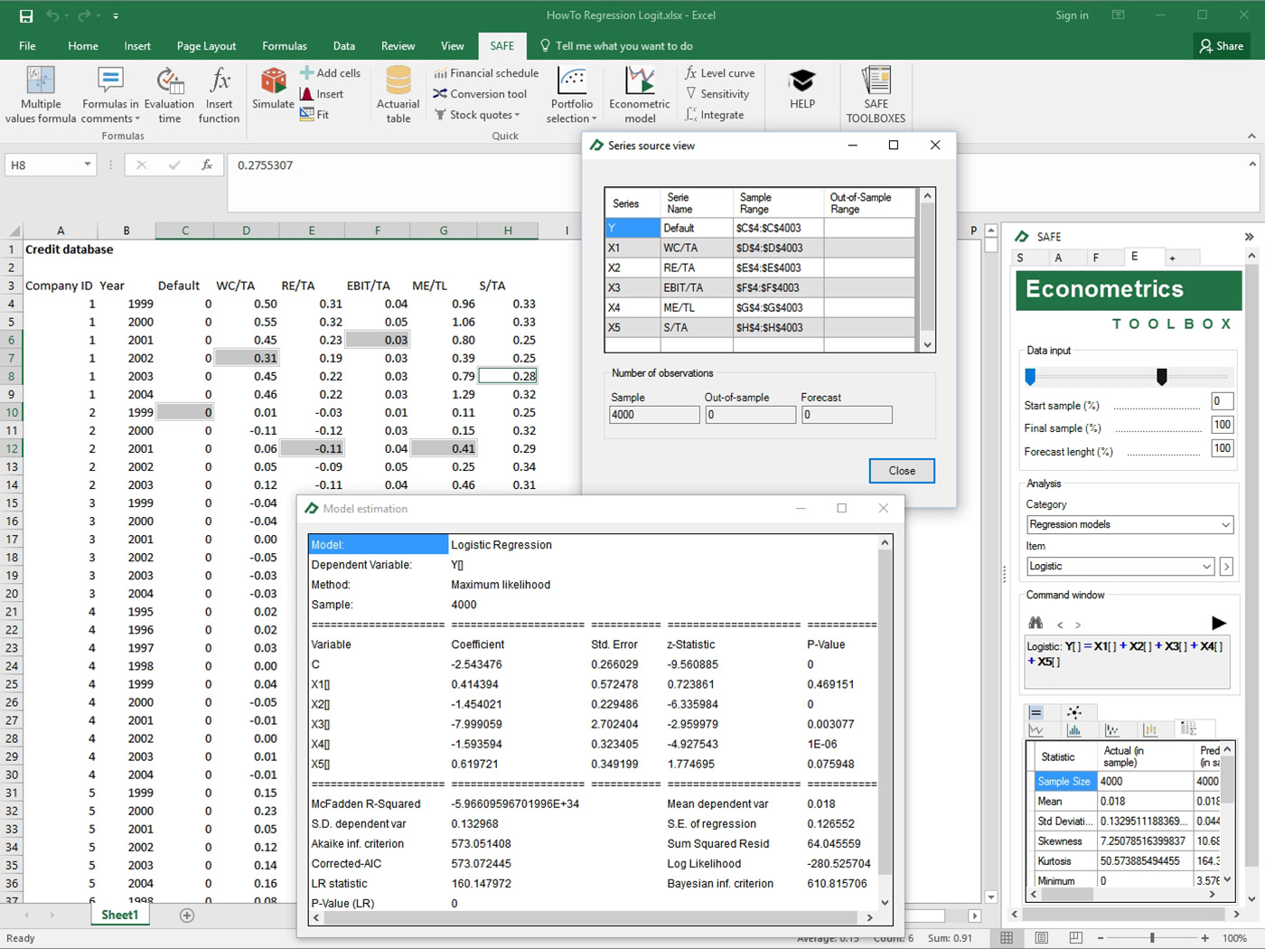Click the Level curve tool

[x=720, y=73]
